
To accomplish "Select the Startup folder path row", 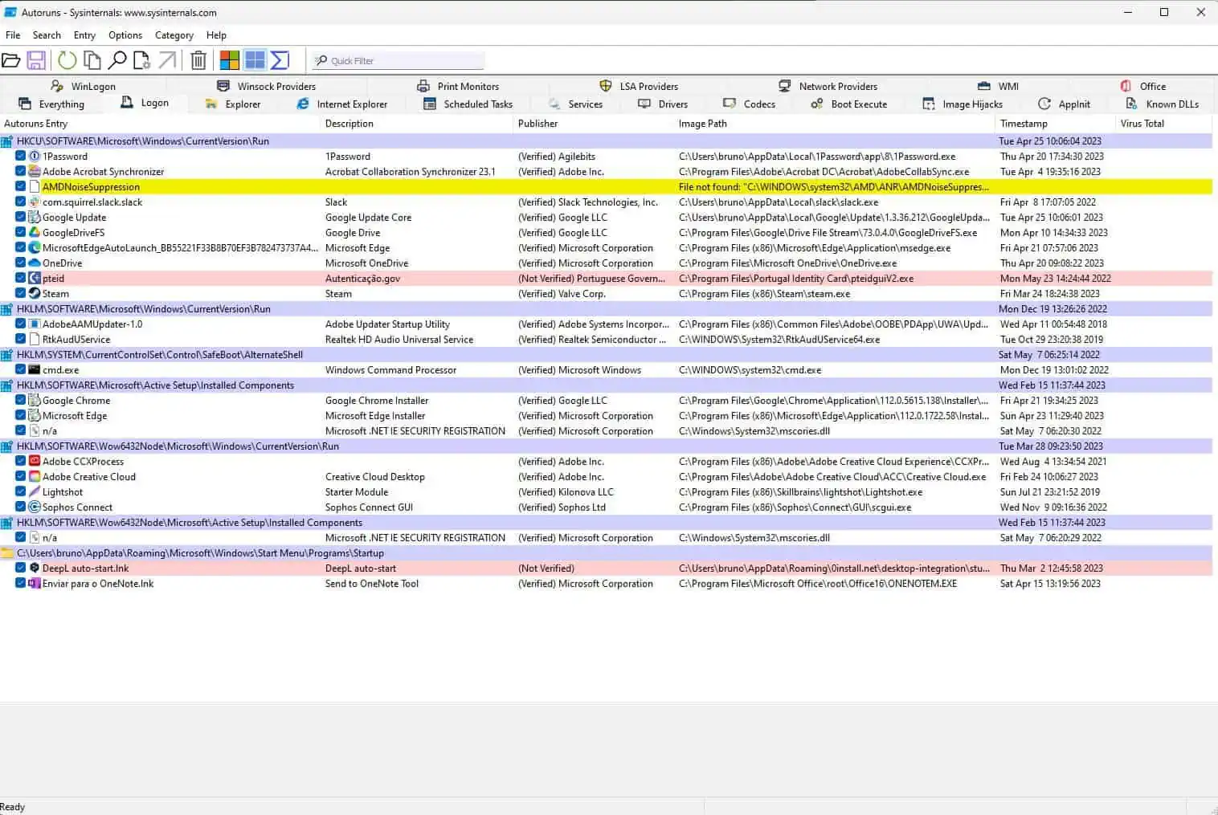I will (607, 552).
